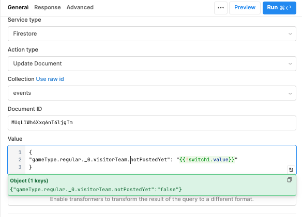This screenshot has height=217, width=302.
Task: Click the Service type dropdown chevron
Action: pyautogui.click(x=290, y=34)
